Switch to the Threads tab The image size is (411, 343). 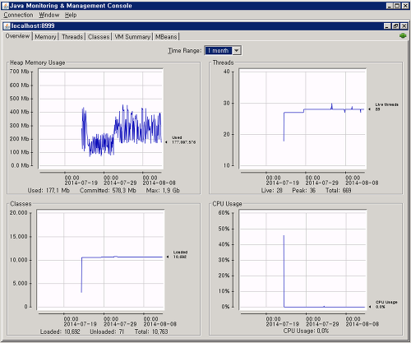(x=72, y=37)
